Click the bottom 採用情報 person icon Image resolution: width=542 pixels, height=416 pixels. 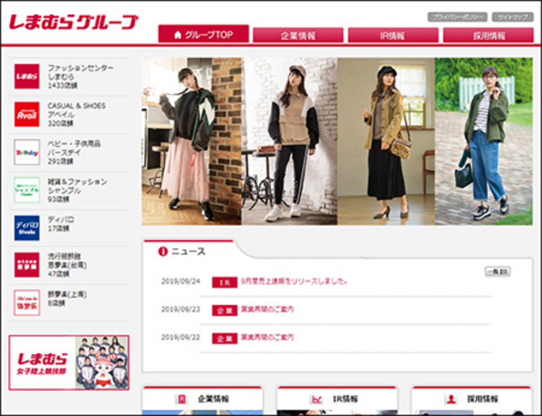tap(451, 399)
